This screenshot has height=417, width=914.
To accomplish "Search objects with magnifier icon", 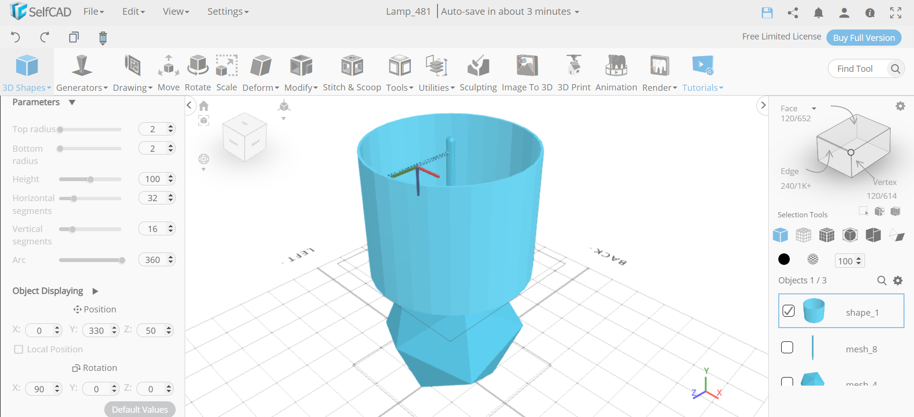I will coord(882,281).
